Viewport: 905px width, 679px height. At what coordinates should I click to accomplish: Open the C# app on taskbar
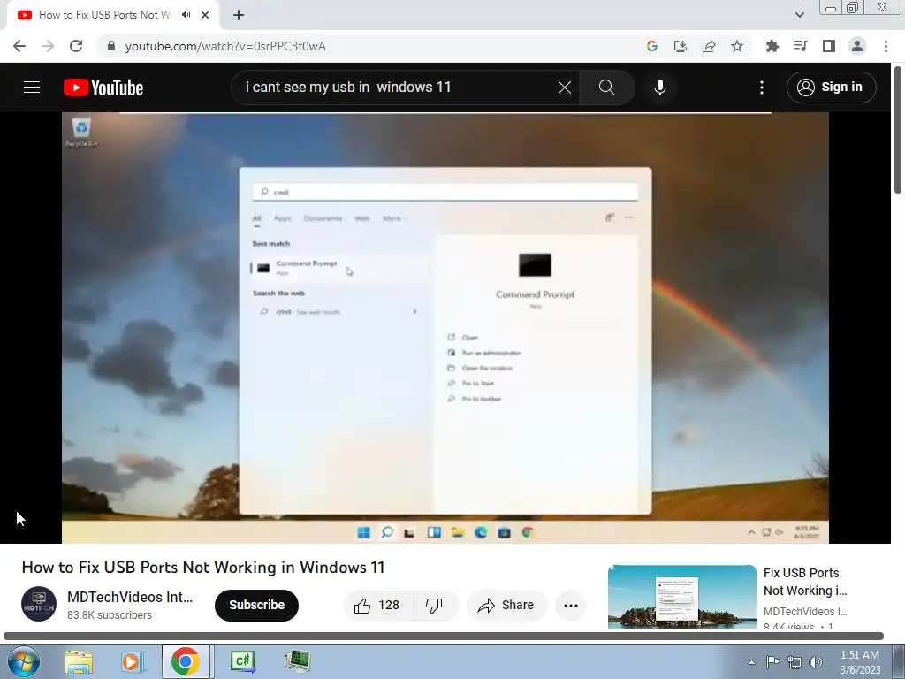pos(242,660)
